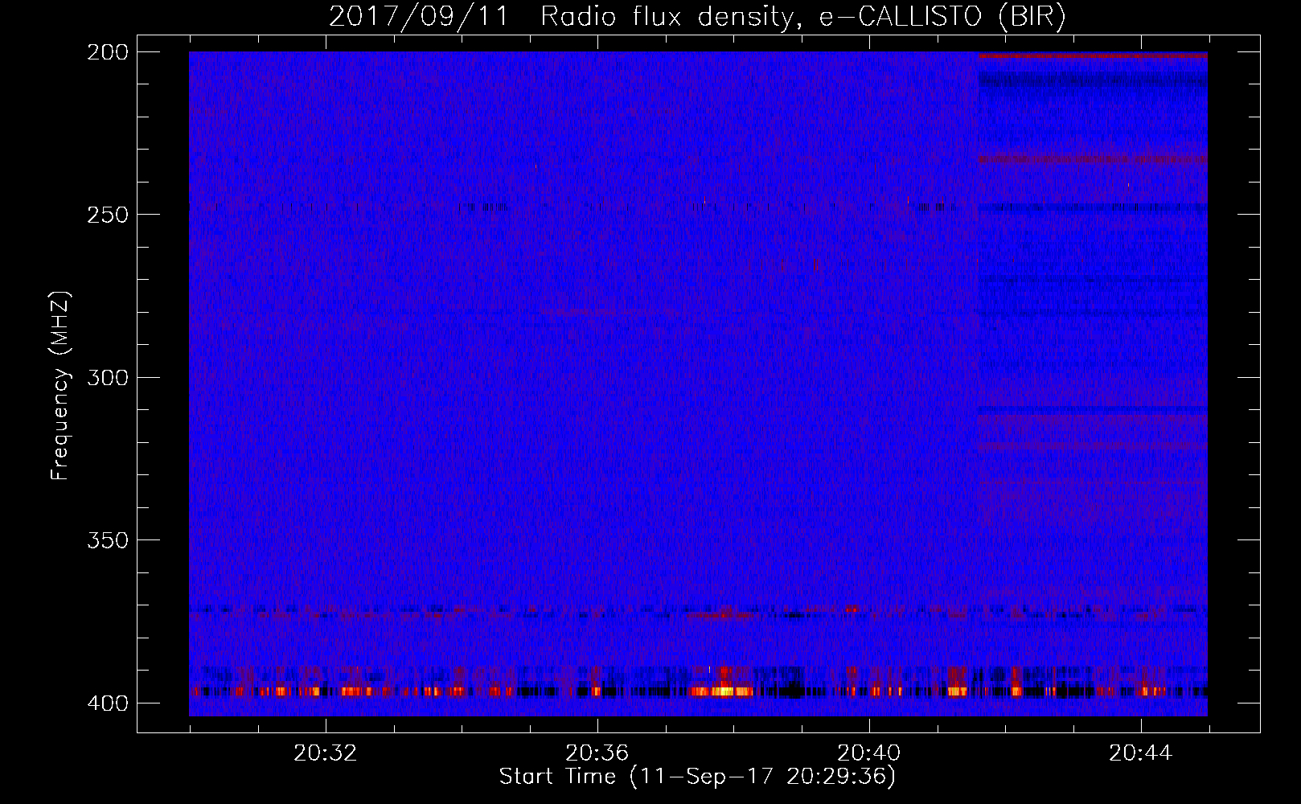The height and width of the screenshot is (804, 1301).
Task: Click the 'Start Time (11-Sep-17 20:29:36)' axis label
Action: click(697, 777)
